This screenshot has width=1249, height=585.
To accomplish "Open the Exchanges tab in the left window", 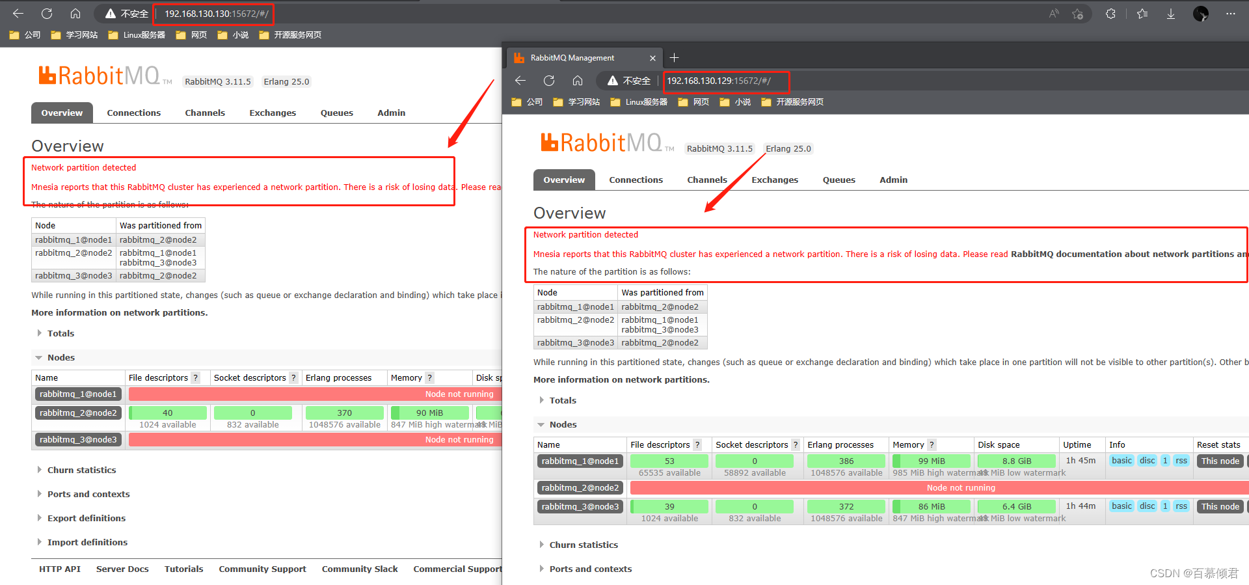I will pyautogui.click(x=273, y=113).
